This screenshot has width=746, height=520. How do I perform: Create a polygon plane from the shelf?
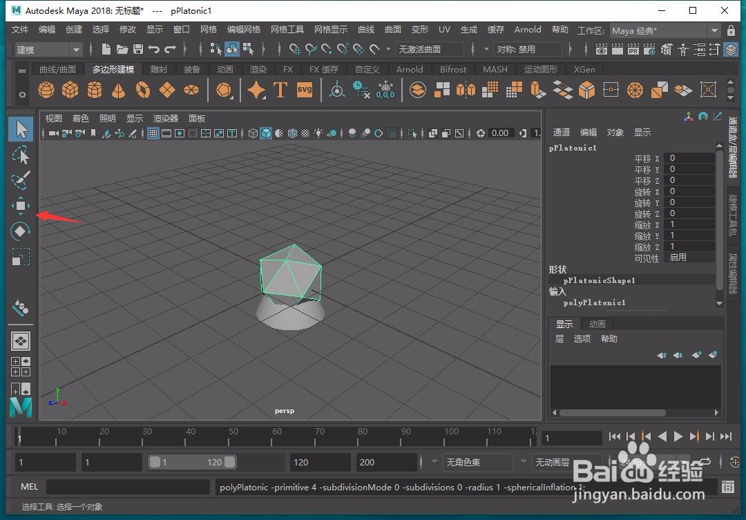pyautogui.click(x=167, y=90)
